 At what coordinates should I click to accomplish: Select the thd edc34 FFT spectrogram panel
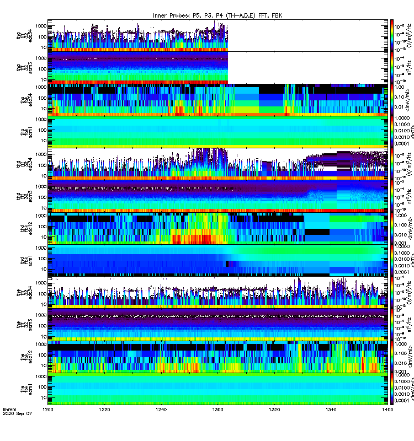pos(217,164)
